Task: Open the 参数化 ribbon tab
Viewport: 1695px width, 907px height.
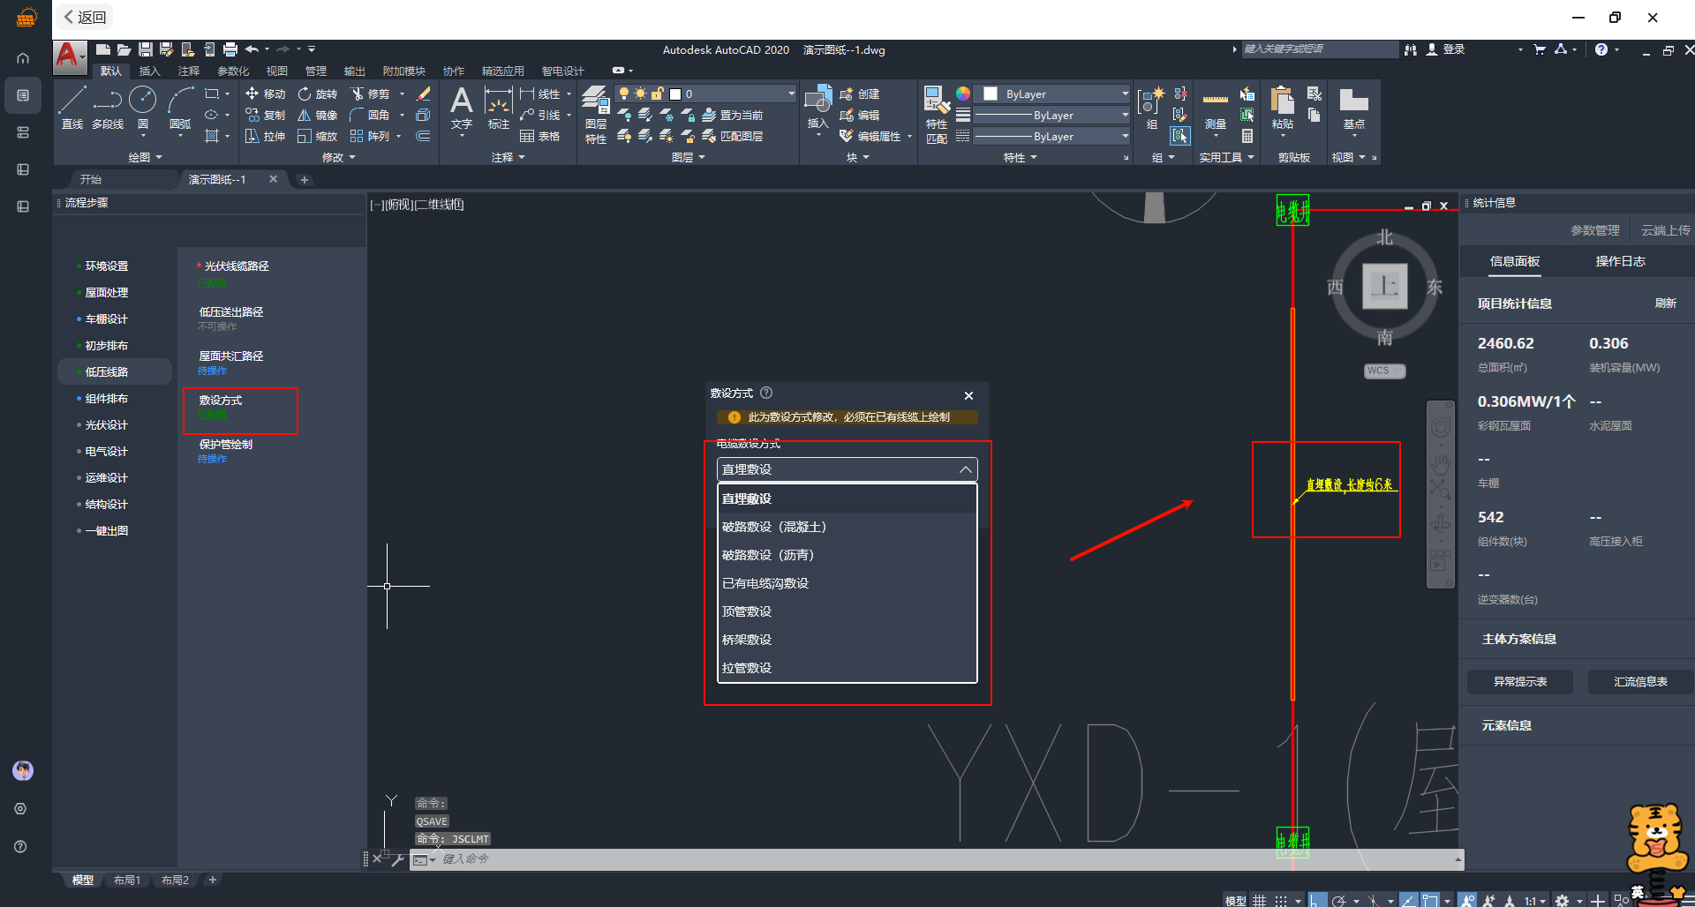Action: 233,71
